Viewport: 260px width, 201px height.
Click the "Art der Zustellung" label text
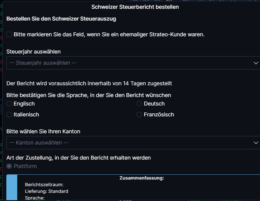[x=79, y=158]
